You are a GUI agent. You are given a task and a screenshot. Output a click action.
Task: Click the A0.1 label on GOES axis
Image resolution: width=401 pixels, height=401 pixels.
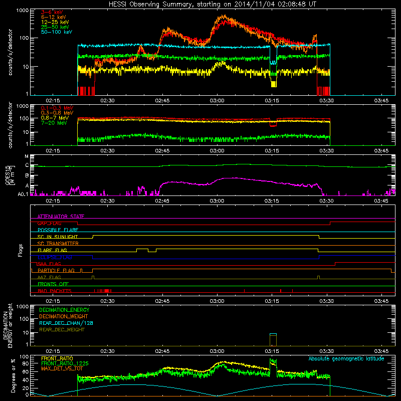coord(23,194)
